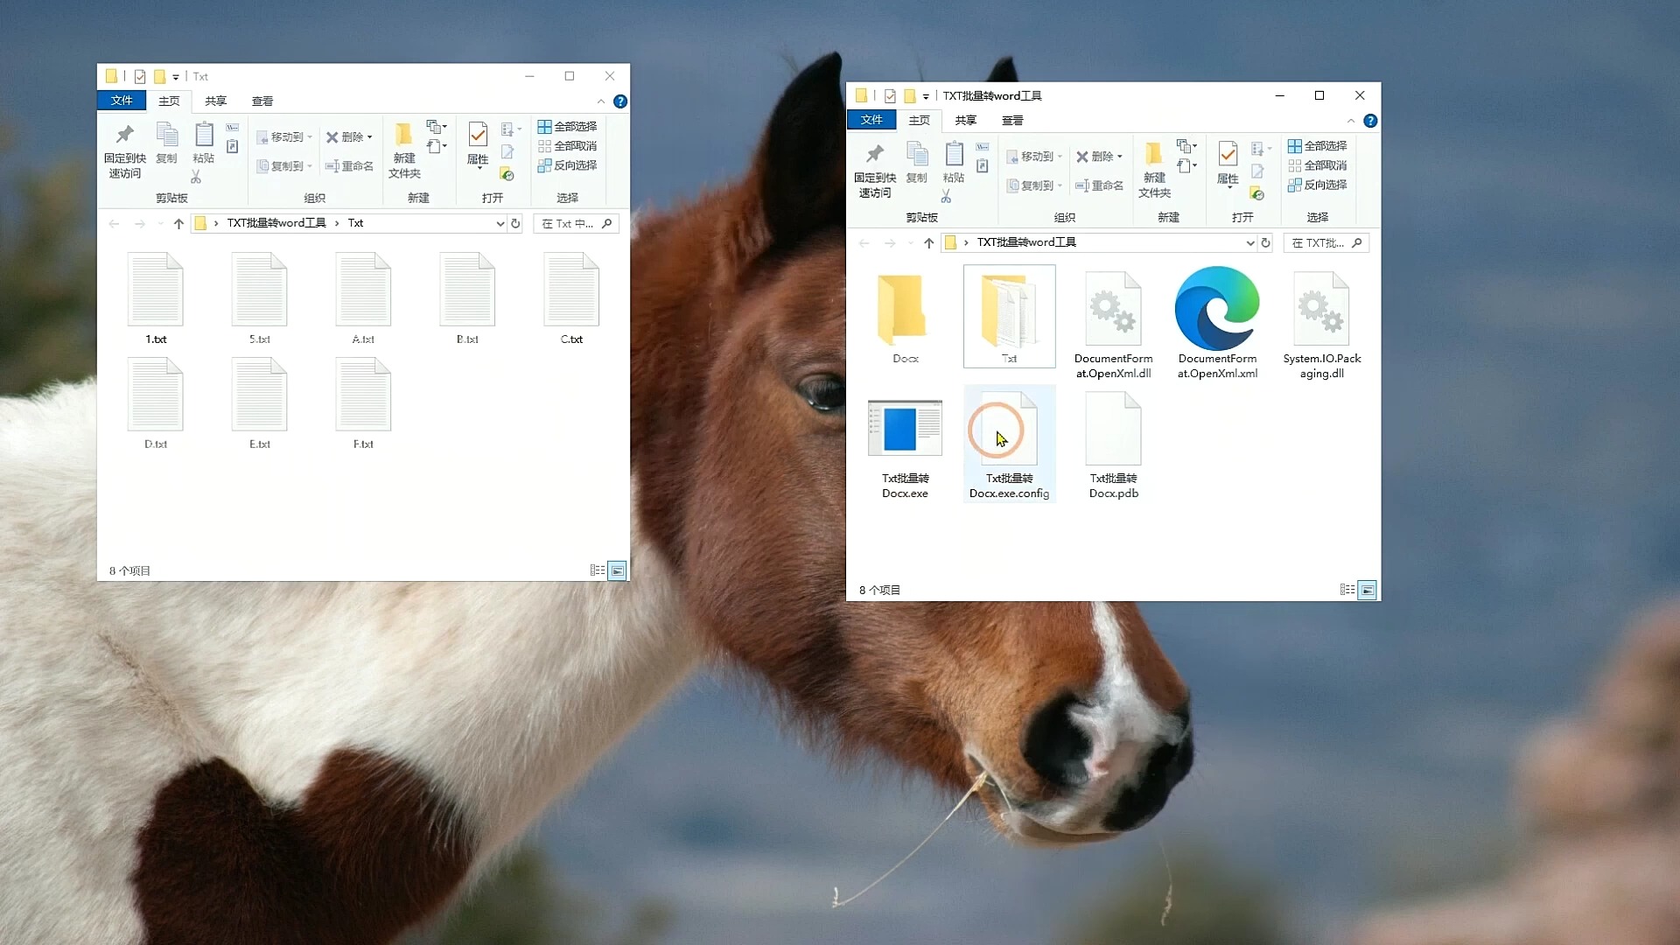The height and width of the screenshot is (945, 1680).
Task: Open address history dropdown in right window
Action: (x=1249, y=242)
